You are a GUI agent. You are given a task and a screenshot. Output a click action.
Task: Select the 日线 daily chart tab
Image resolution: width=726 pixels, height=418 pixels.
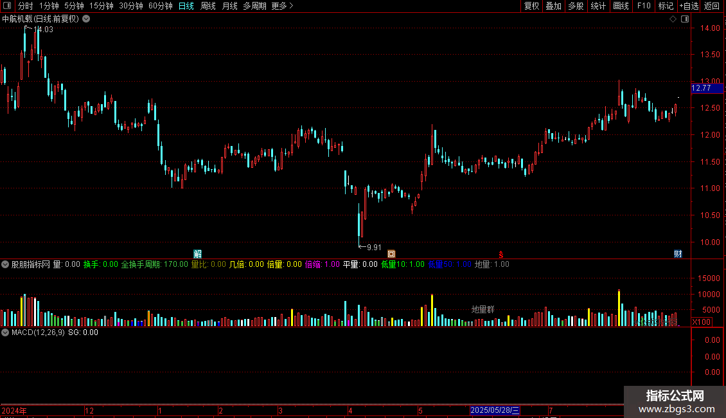tap(186, 6)
